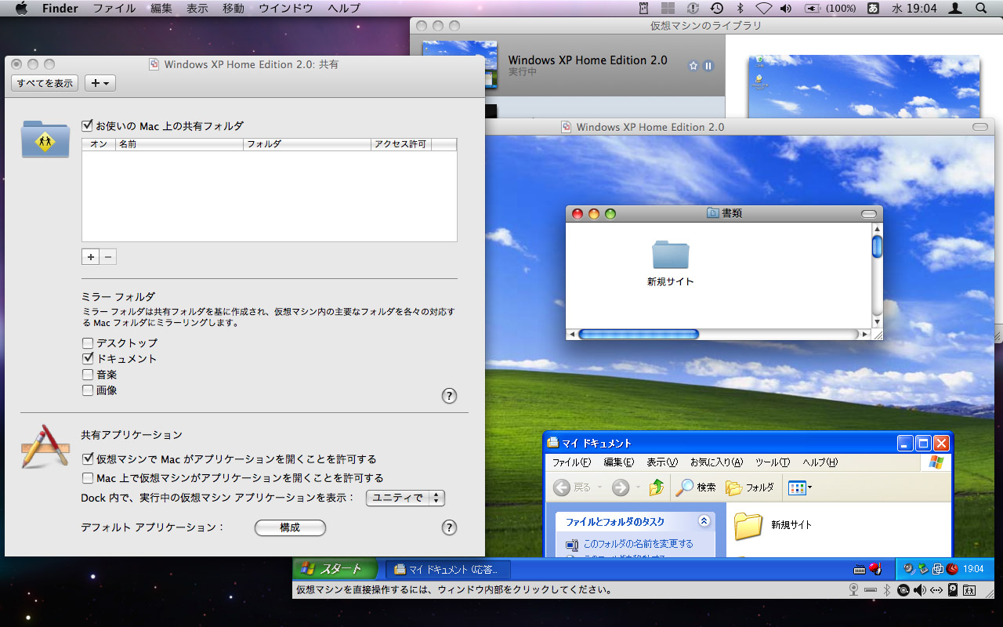Click the Wi-Fi icon in Mac menu bar
Screen dimensions: 1003x627
point(763,8)
